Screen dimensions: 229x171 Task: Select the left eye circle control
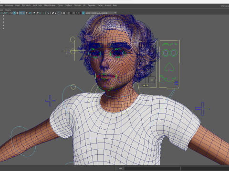166,53
